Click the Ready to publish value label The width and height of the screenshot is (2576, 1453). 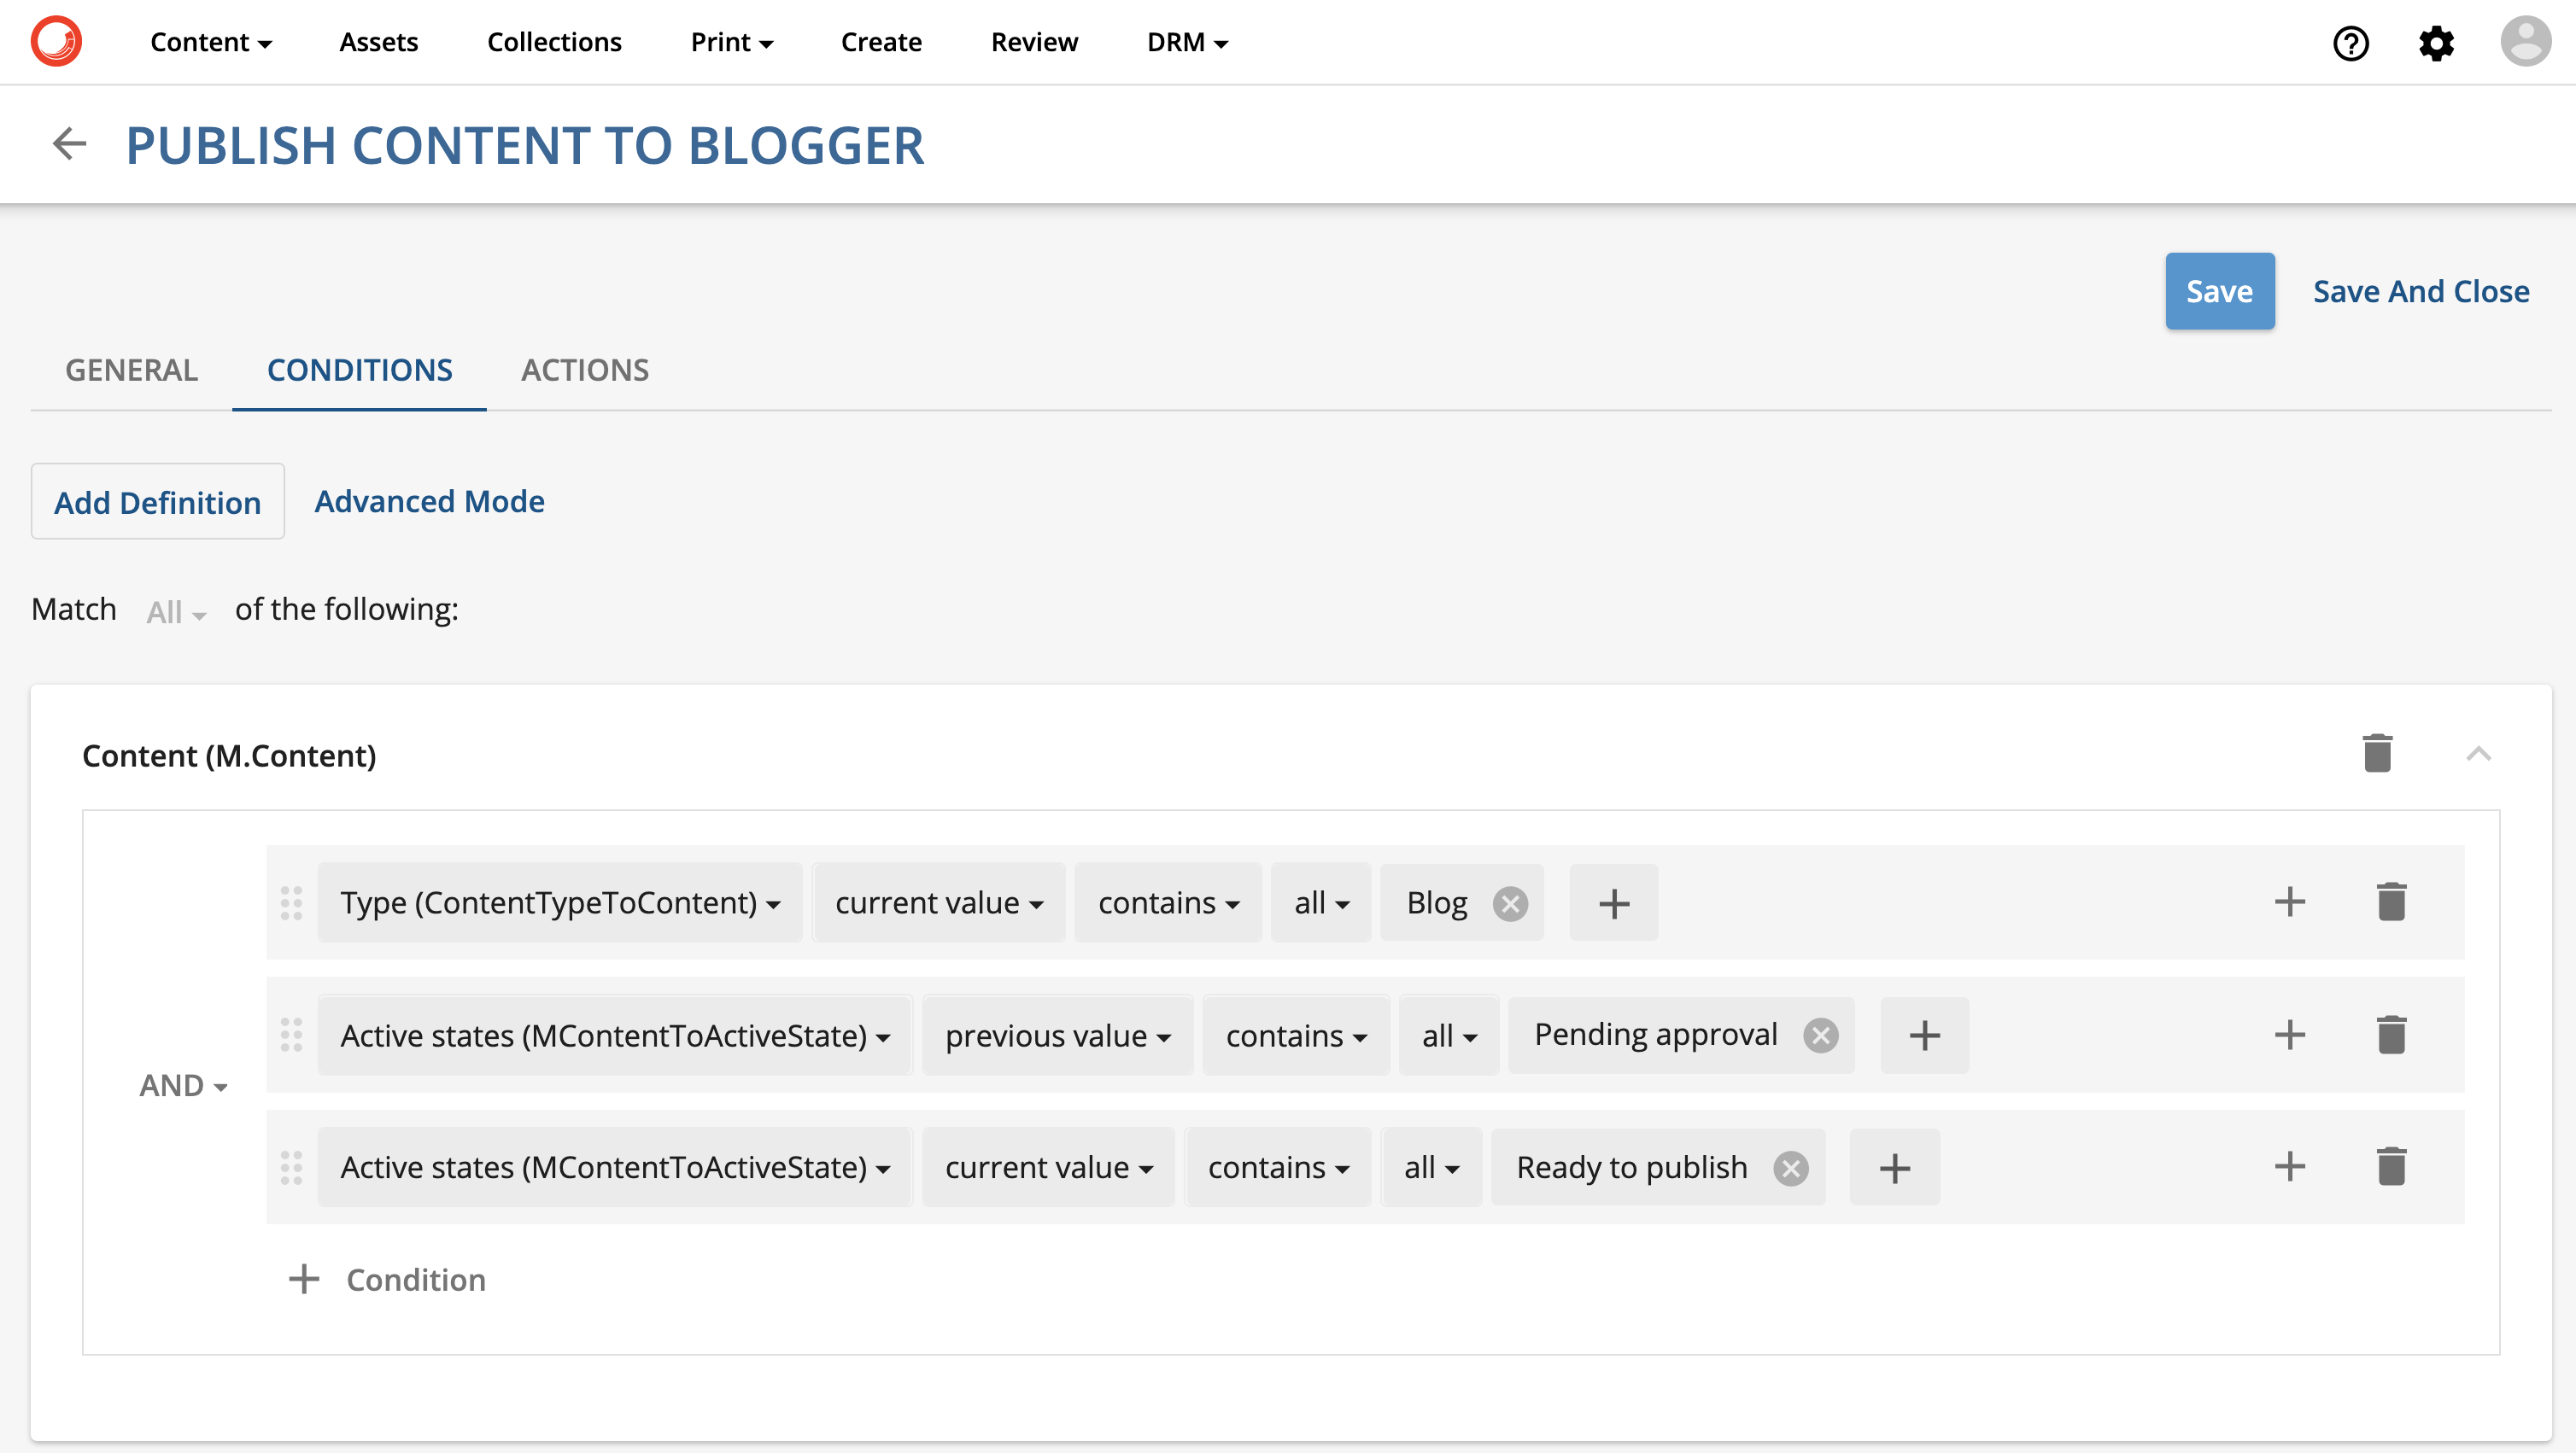coord(1631,1167)
